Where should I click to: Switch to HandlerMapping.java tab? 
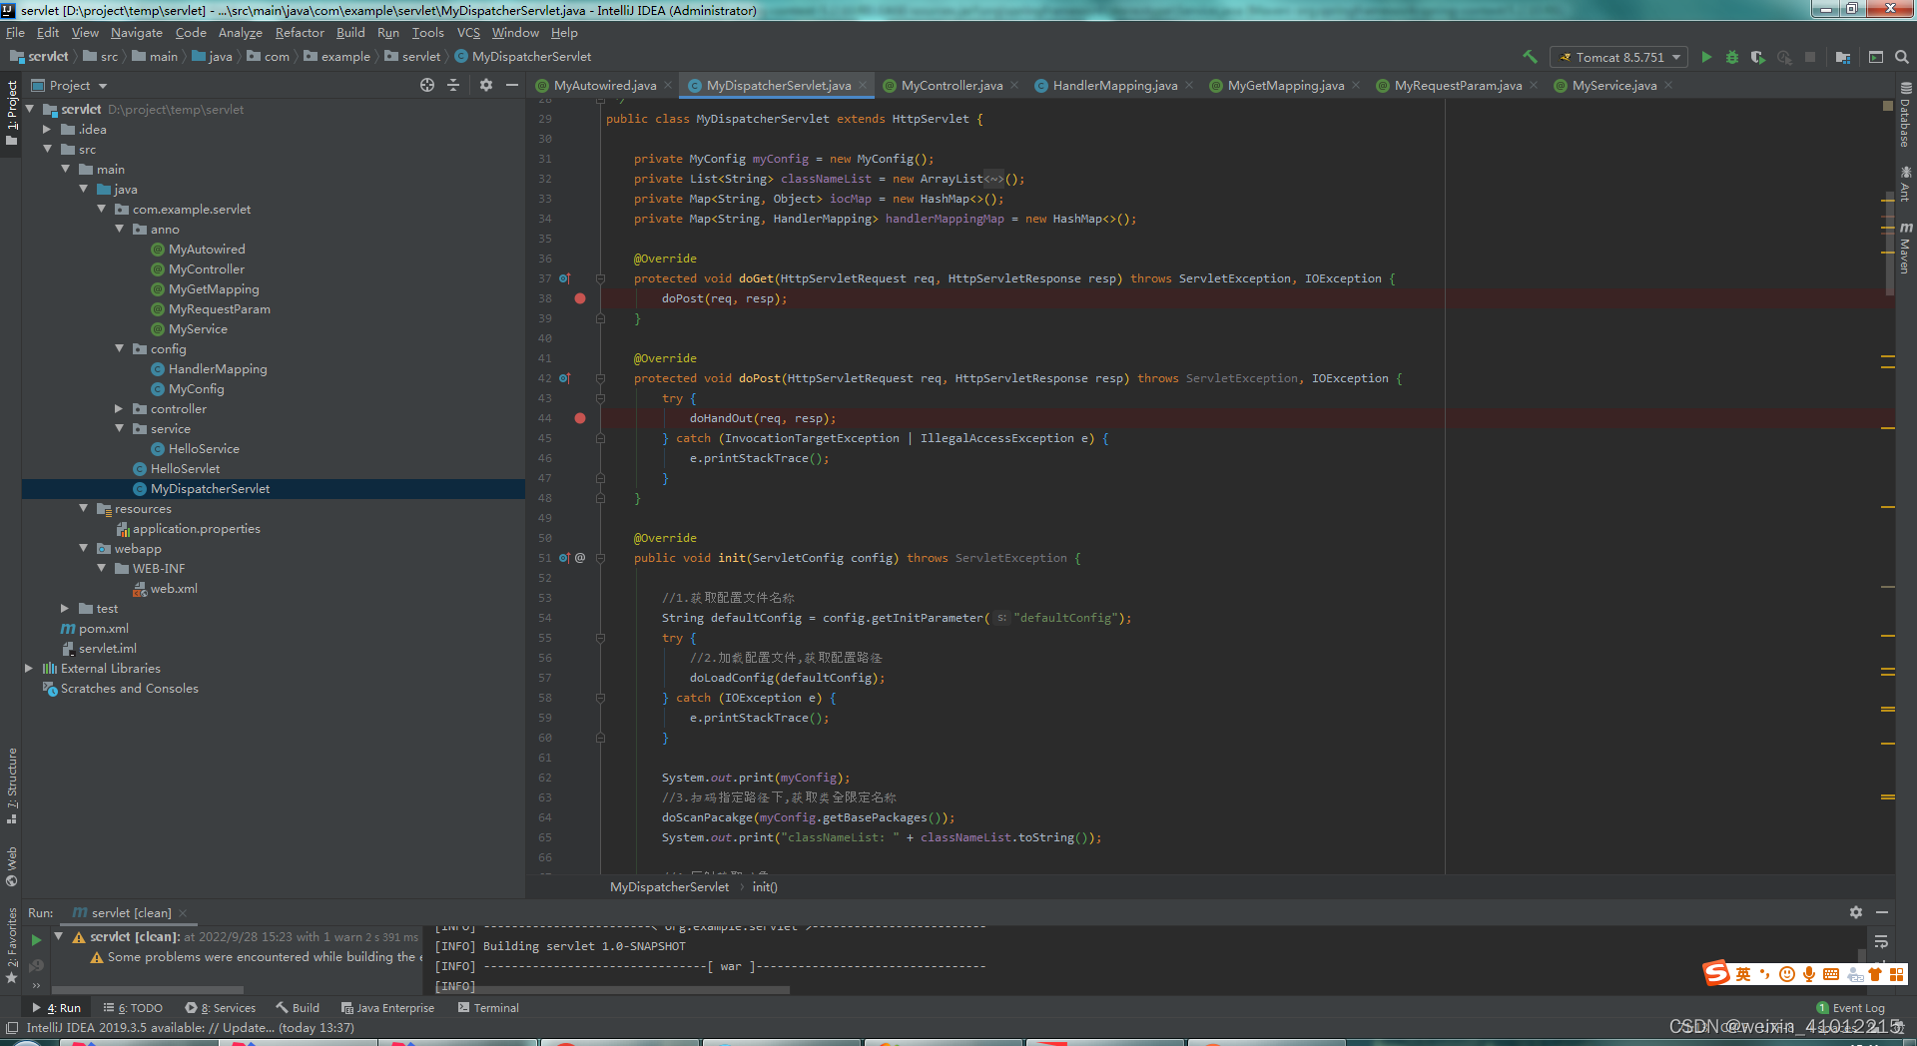(x=1114, y=85)
